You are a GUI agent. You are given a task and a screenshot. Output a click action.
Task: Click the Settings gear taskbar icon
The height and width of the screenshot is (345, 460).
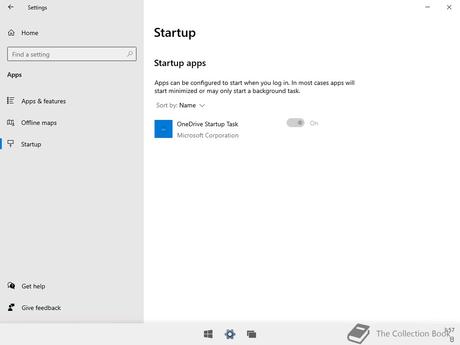click(230, 334)
